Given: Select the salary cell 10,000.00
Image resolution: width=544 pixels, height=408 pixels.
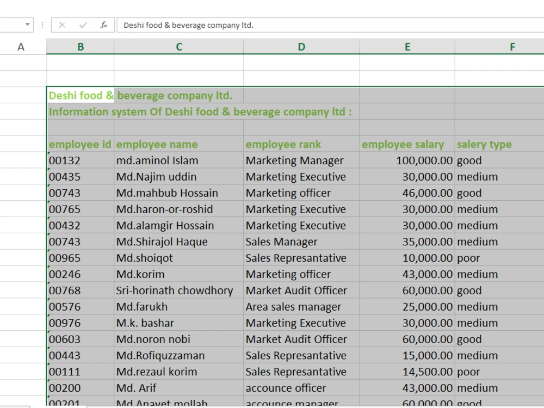Looking at the screenshot, I should tap(407, 258).
